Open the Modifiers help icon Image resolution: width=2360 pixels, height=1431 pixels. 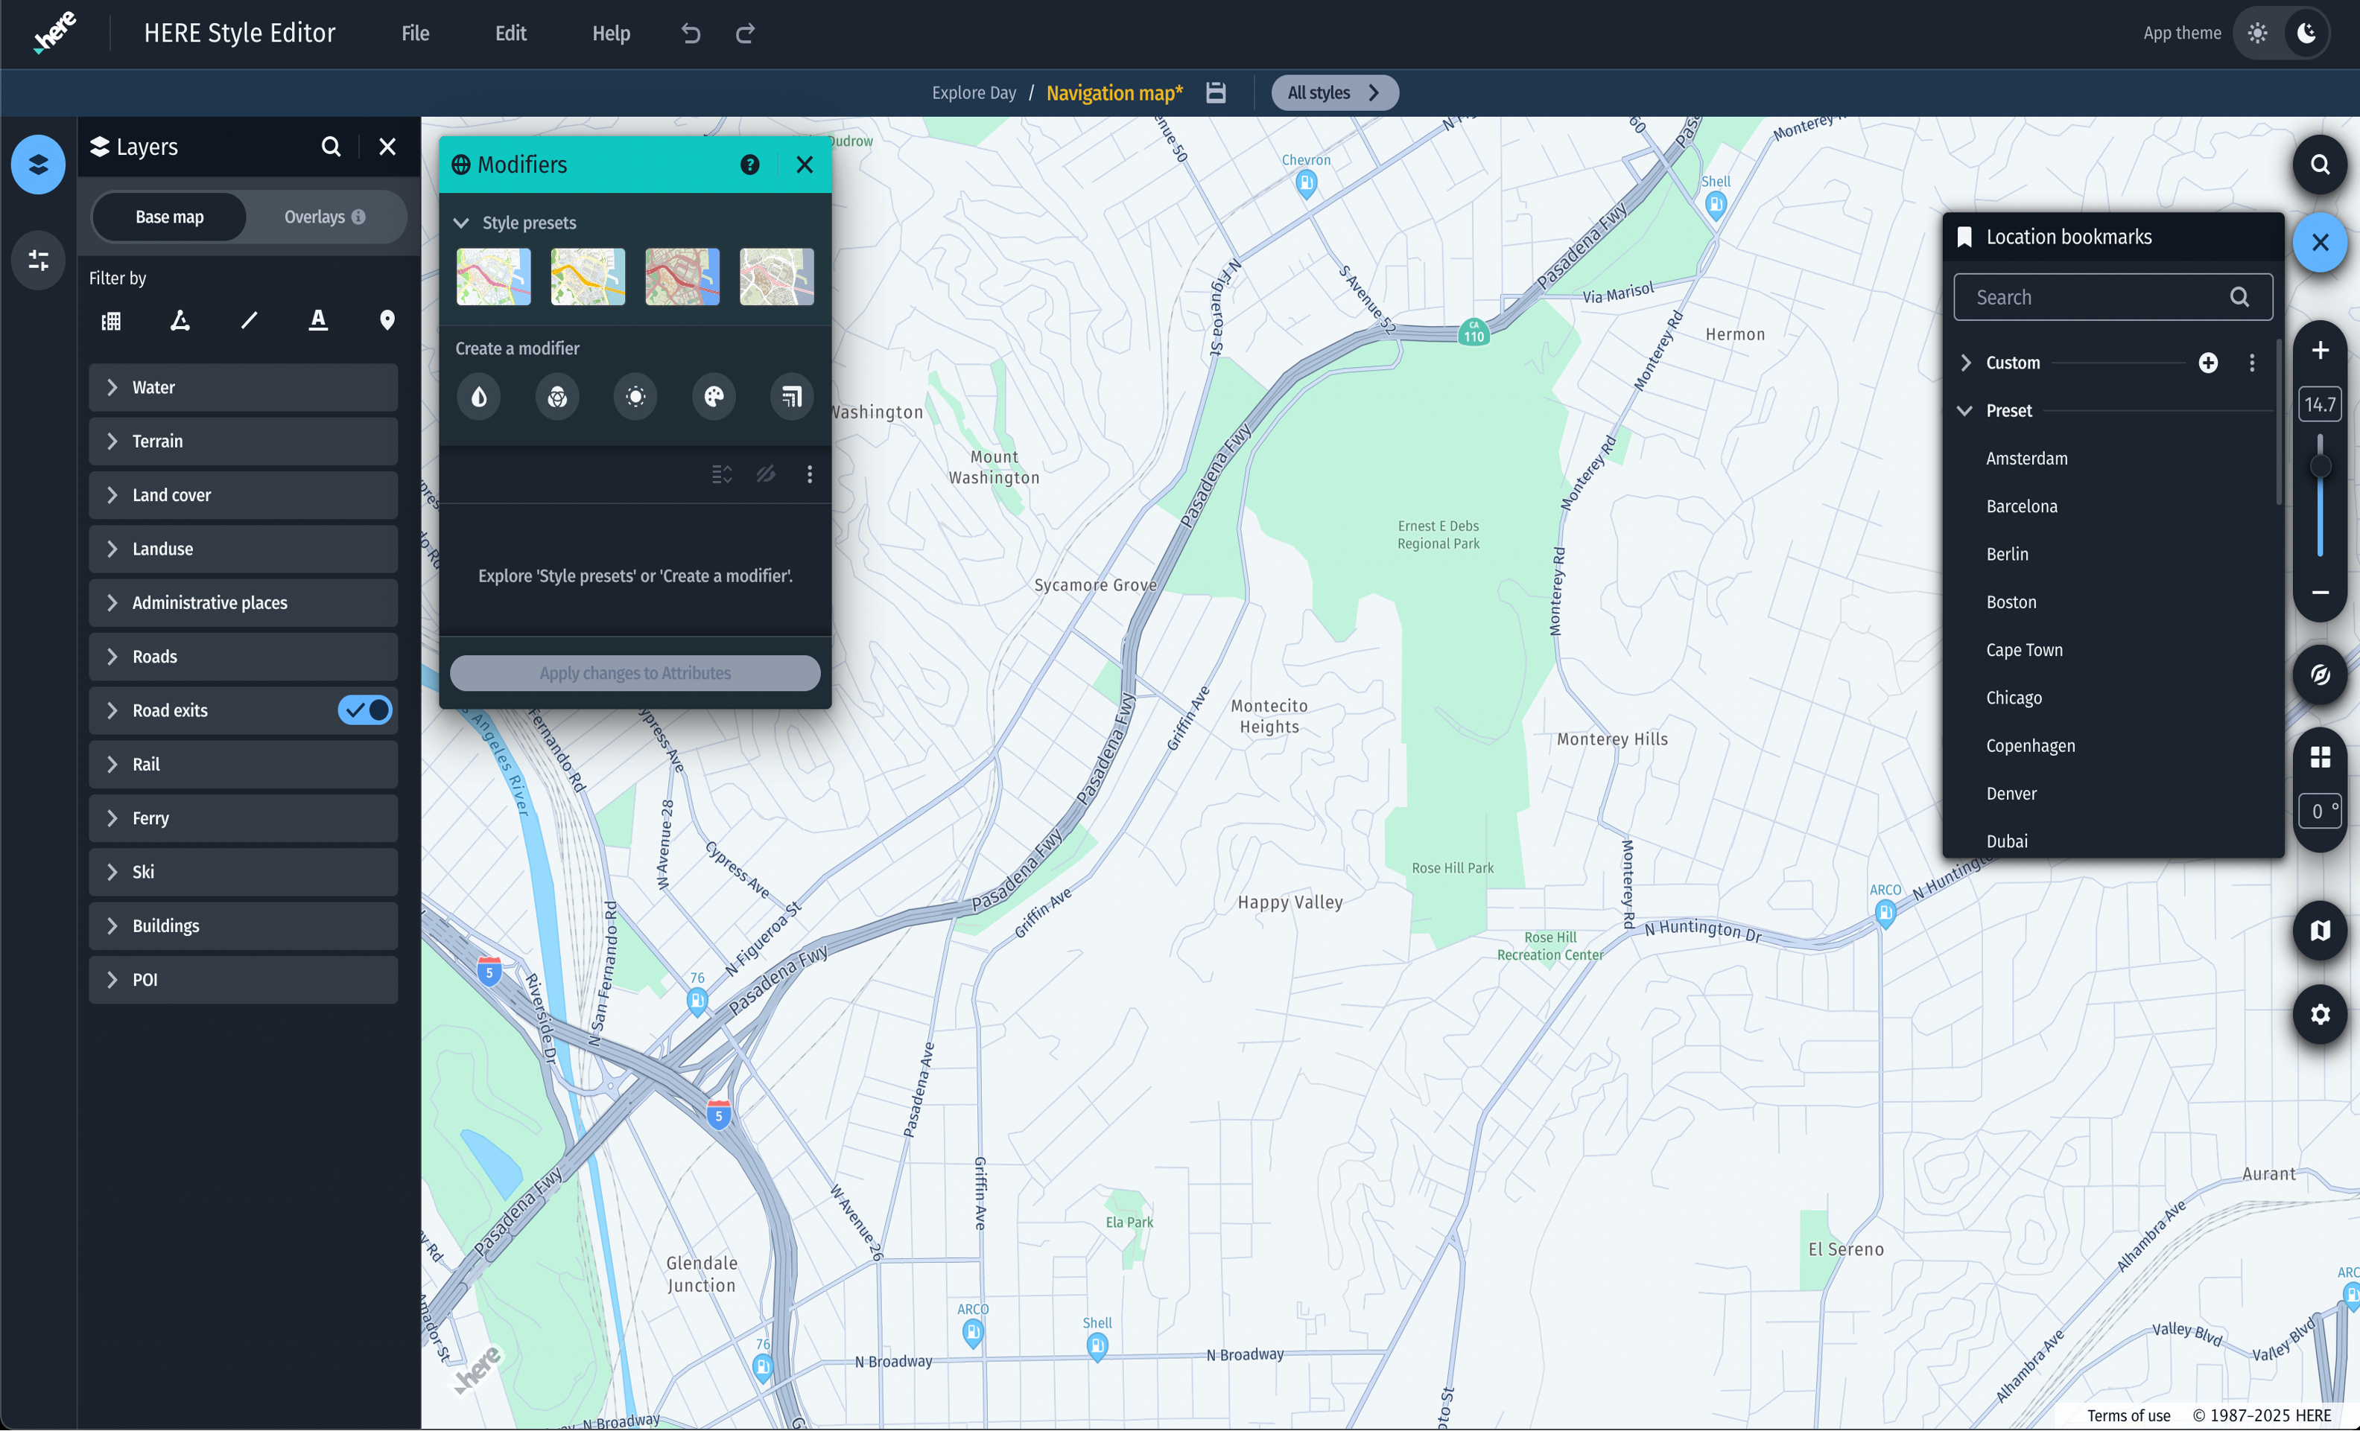(749, 164)
